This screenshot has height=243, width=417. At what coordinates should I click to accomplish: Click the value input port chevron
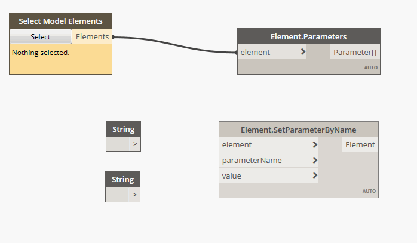tap(314, 176)
